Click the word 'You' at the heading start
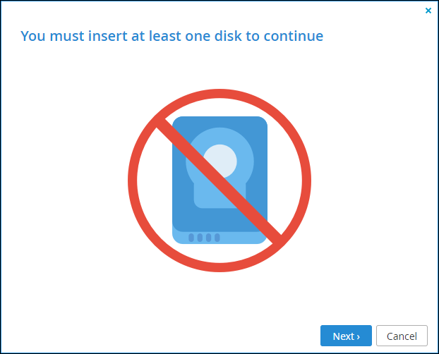The width and height of the screenshot is (439, 354). pyautogui.click(x=32, y=36)
